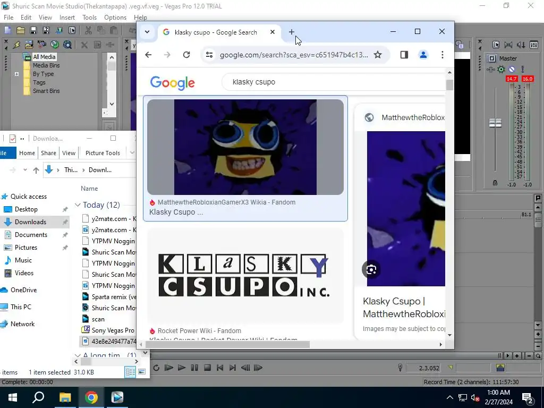
Task: Open Vegas Edit menu
Action: pyautogui.click(x=26, y=18)
